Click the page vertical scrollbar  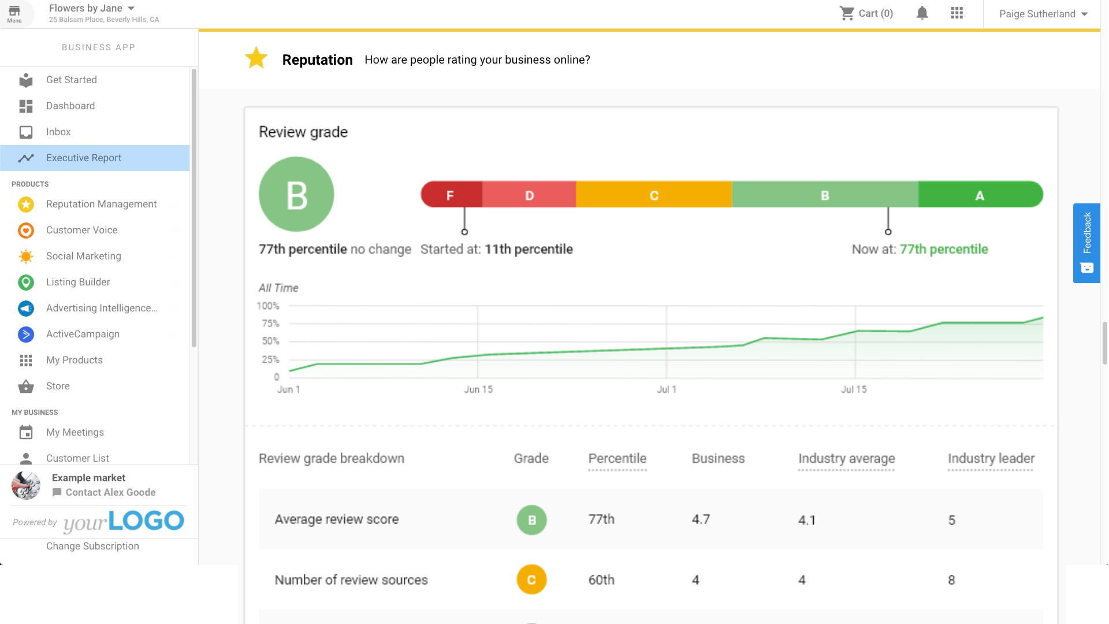pyautogui.click(x=1104, y=343)
